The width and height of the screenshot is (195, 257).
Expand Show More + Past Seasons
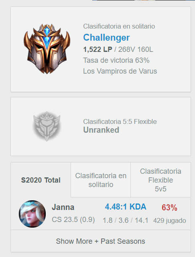101,241
